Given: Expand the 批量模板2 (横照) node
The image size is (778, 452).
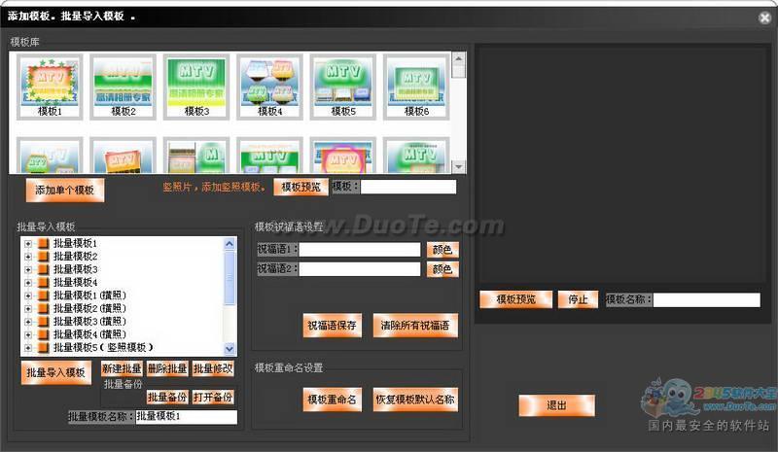Looking at the screenshot, I should coord(28,308).
